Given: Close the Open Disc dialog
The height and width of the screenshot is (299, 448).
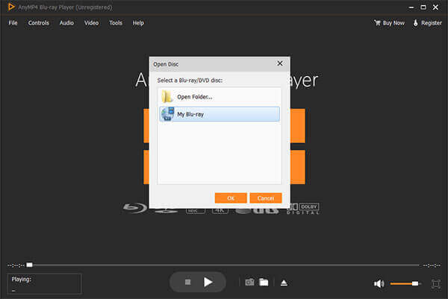Looking at the screenshot, I should coord(280,63).
